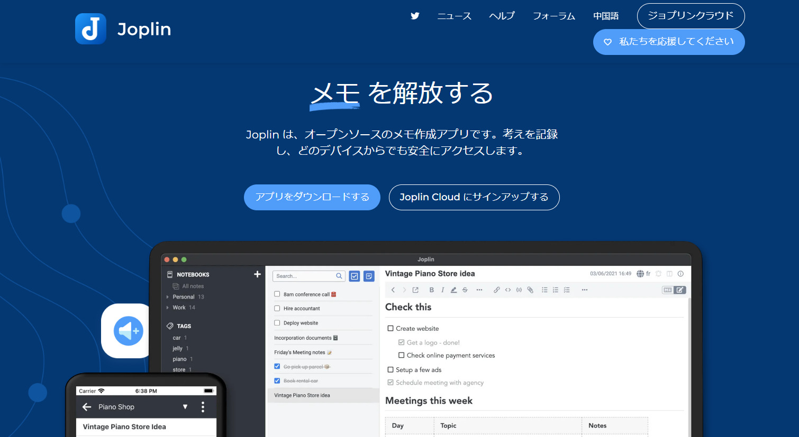Check off the Hire accountant task
The height and width of the screenshot is (437, 799).
coord(277,308)
